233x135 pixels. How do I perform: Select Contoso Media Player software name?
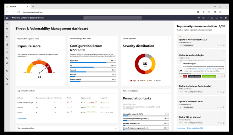(x=25, y=103)
